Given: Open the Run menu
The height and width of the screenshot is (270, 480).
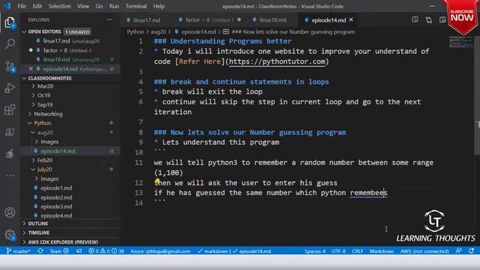Looking at the screenshot, I should click(x=114, y=6).
